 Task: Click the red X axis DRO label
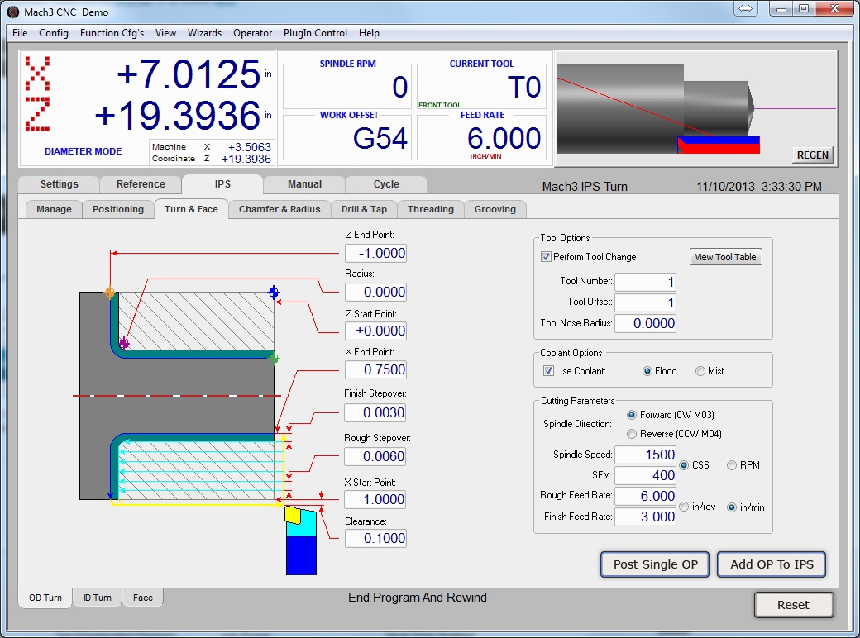point(37,74)
